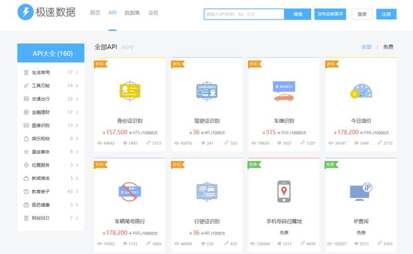Click the heart icon on IP查询 card
This screenshot has width=413, height=254.
point(356,244)
